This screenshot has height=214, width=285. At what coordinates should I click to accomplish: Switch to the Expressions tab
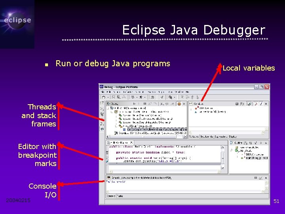221,137
